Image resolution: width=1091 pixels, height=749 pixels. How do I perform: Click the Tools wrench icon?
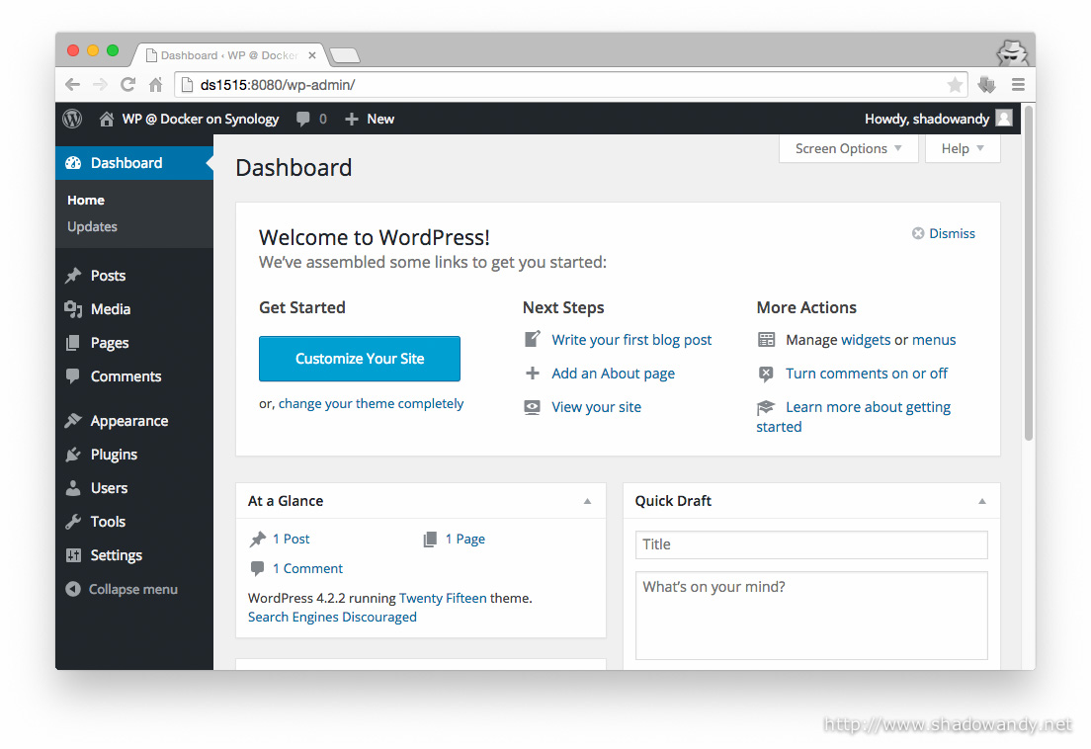tap(73, 522)
